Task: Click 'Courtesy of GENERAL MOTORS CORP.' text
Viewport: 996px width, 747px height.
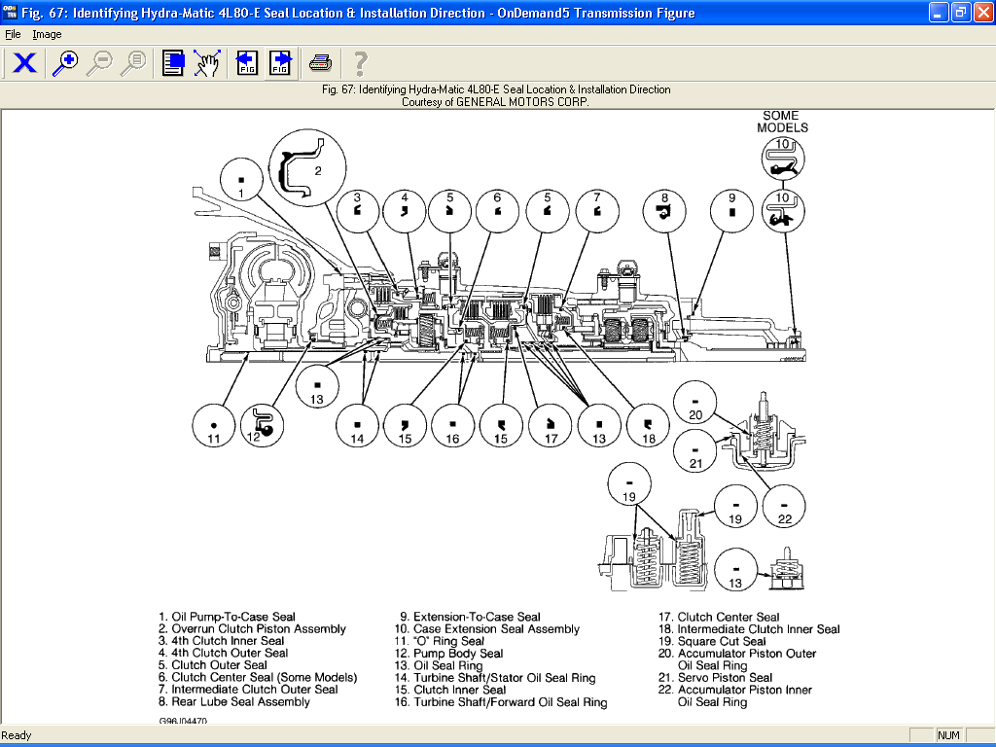Action: coord(495,101)
